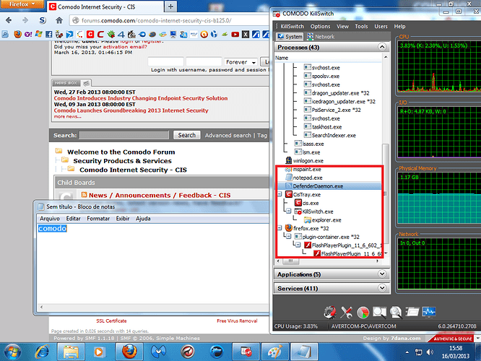Collapse the Processes section chevron
The height and width of the screenshot is (361, 481).
(x=382, y=47)
